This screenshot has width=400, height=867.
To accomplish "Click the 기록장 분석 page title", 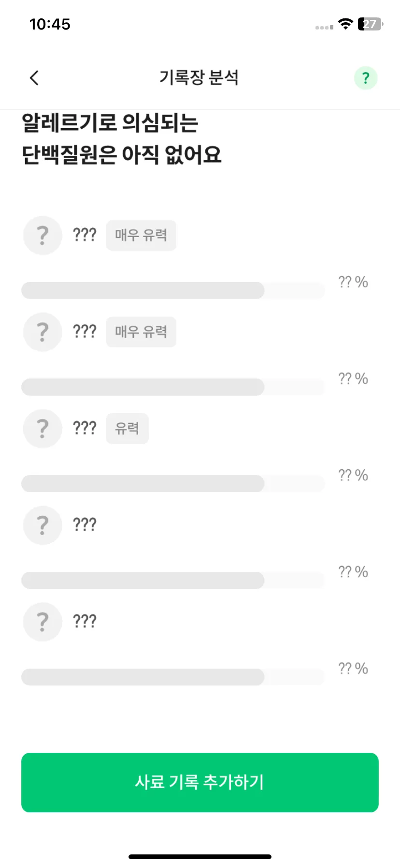I will [199, 77].
